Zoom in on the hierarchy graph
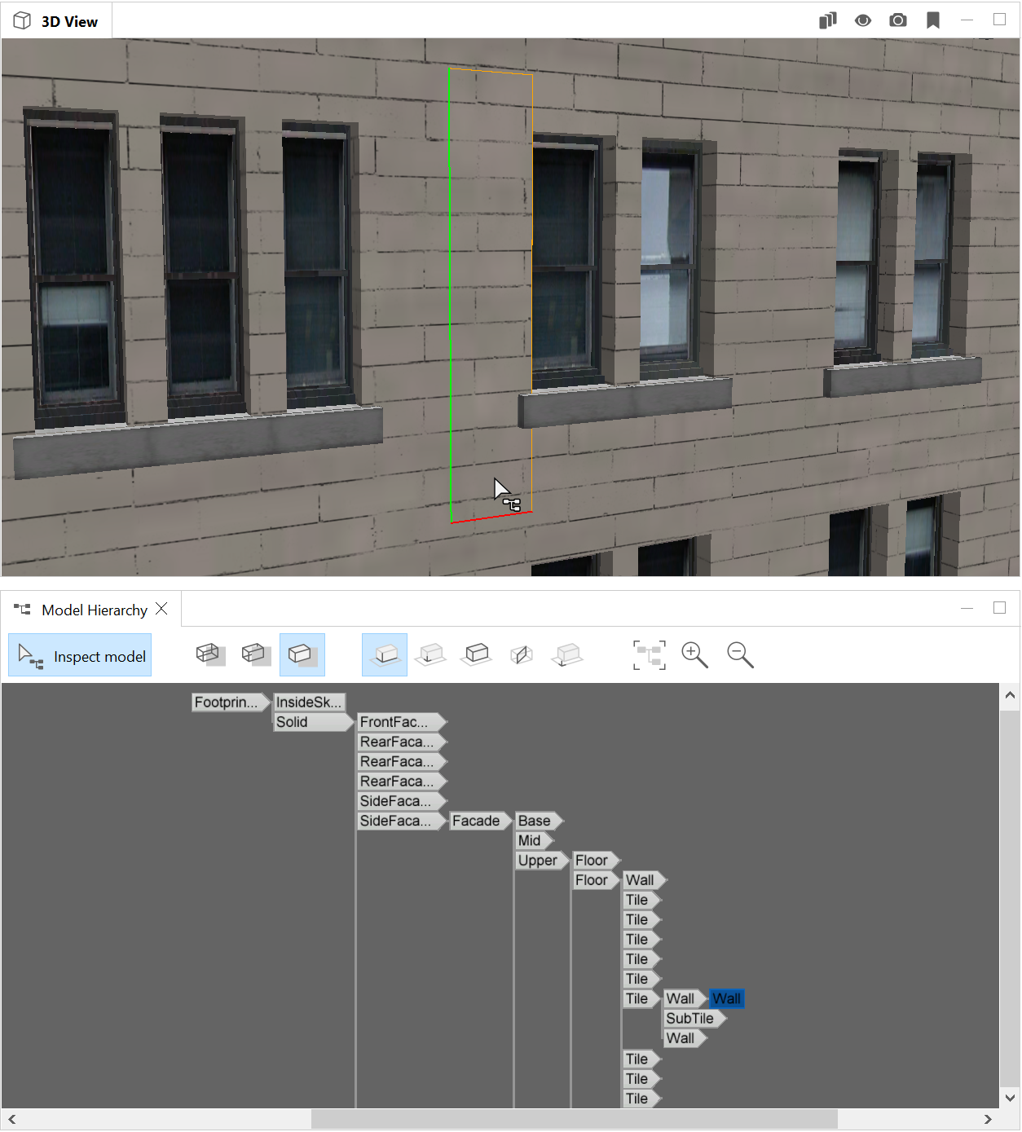The width and height of the screenshot is (1022, 1132). coord(694,654)
